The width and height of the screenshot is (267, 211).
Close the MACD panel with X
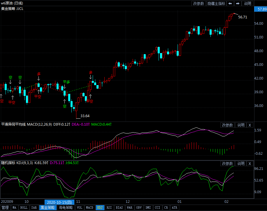click(x=250, y=125)
